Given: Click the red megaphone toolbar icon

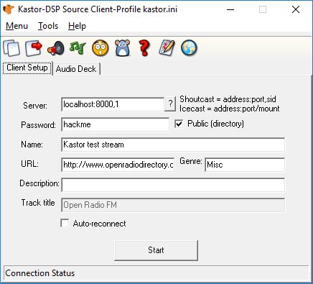Looking at the screenshot, I should pyautogui.click(x=56, y=48).
